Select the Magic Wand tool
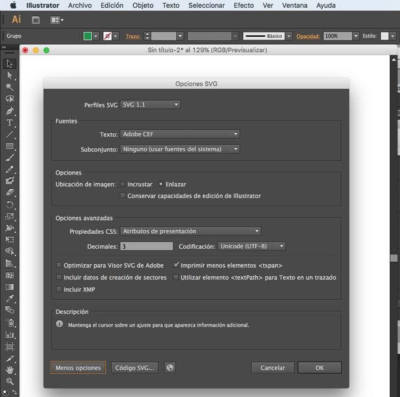This screenshot has height=397, width=400. click(10, 87)
